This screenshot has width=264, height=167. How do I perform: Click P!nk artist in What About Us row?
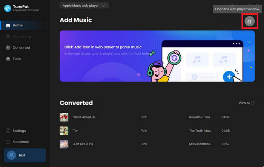tap(144, 117)
